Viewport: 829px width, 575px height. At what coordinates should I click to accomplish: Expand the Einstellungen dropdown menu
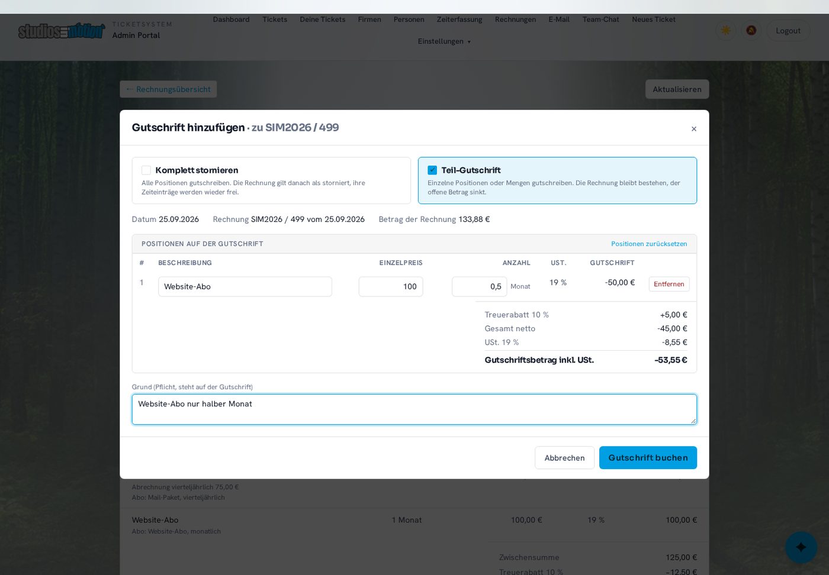coord(444,41)
